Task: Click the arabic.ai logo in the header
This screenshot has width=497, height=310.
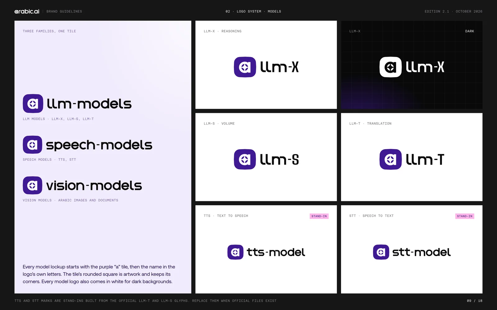Action: (27, 11)
